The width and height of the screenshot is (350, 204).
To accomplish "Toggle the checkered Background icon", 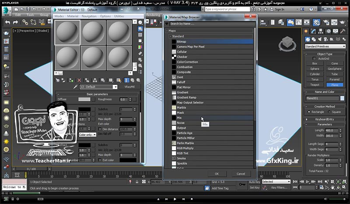I will tap(140, 35).
